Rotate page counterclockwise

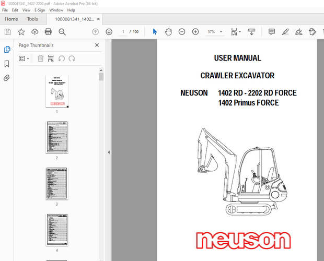[61, 58]
